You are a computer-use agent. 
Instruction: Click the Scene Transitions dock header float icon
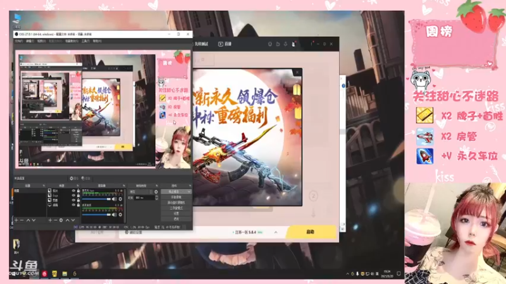point(156,186)
